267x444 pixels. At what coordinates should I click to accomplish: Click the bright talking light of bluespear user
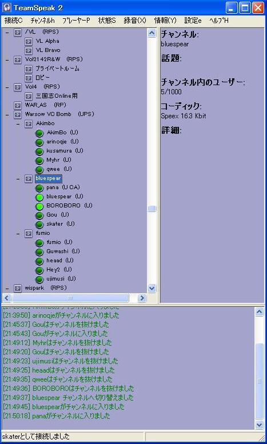click(x=39, y=197)
